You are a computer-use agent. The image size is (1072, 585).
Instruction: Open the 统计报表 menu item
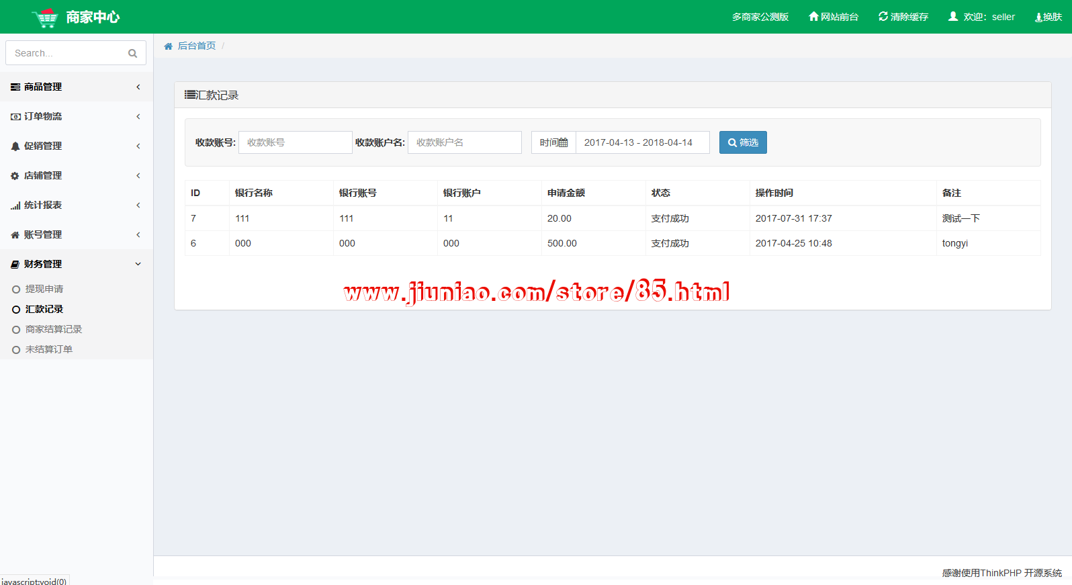[43, 205]
